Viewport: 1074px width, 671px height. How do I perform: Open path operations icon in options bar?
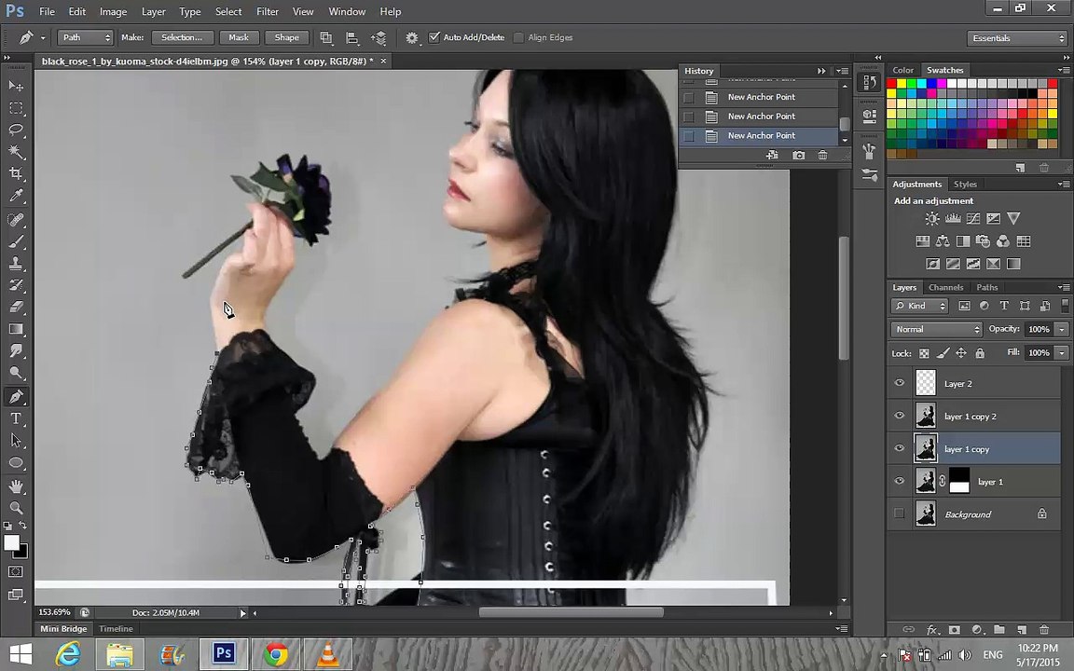click(x=326, y=37)
